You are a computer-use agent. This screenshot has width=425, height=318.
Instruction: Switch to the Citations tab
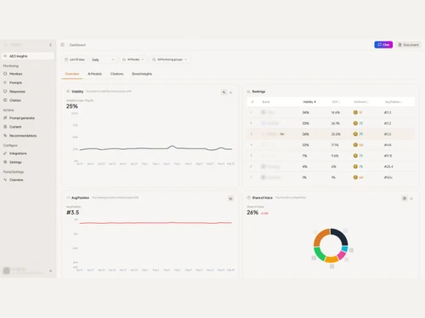[116, 74]
